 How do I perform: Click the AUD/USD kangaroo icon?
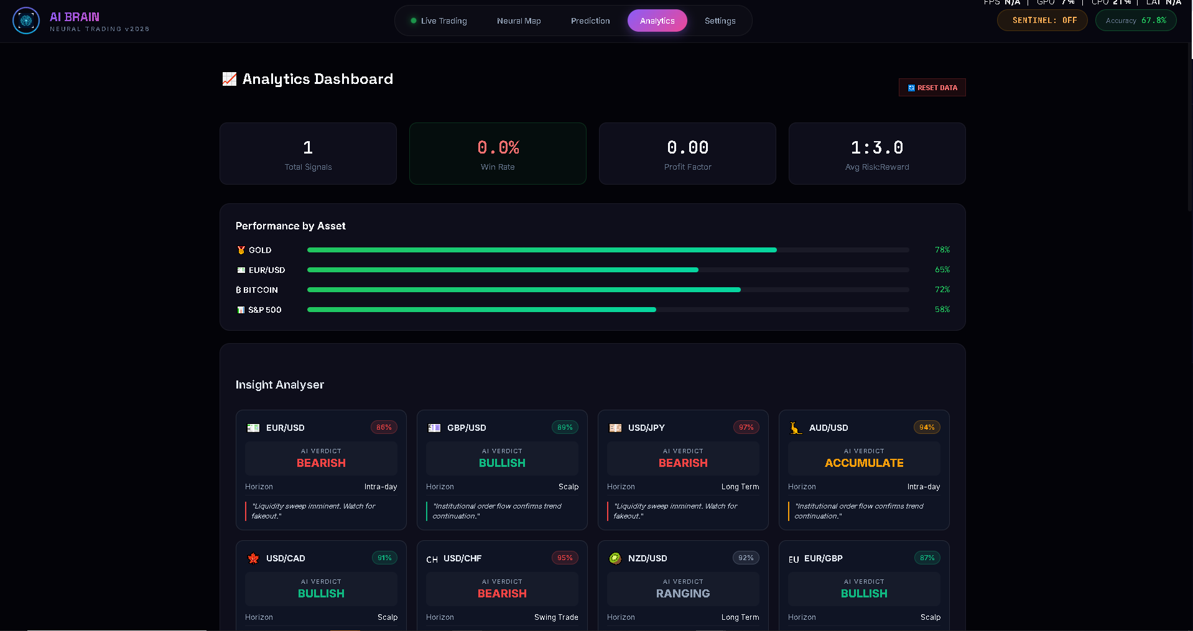(796, 428)
